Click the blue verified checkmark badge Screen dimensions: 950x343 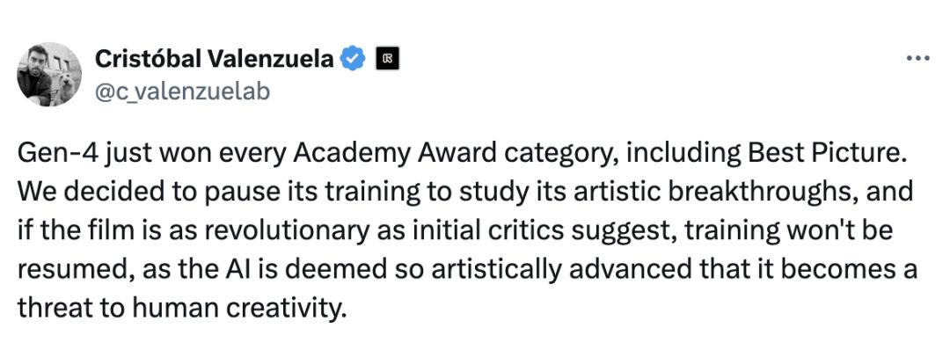pyautogui.click(x=352, y=59)
